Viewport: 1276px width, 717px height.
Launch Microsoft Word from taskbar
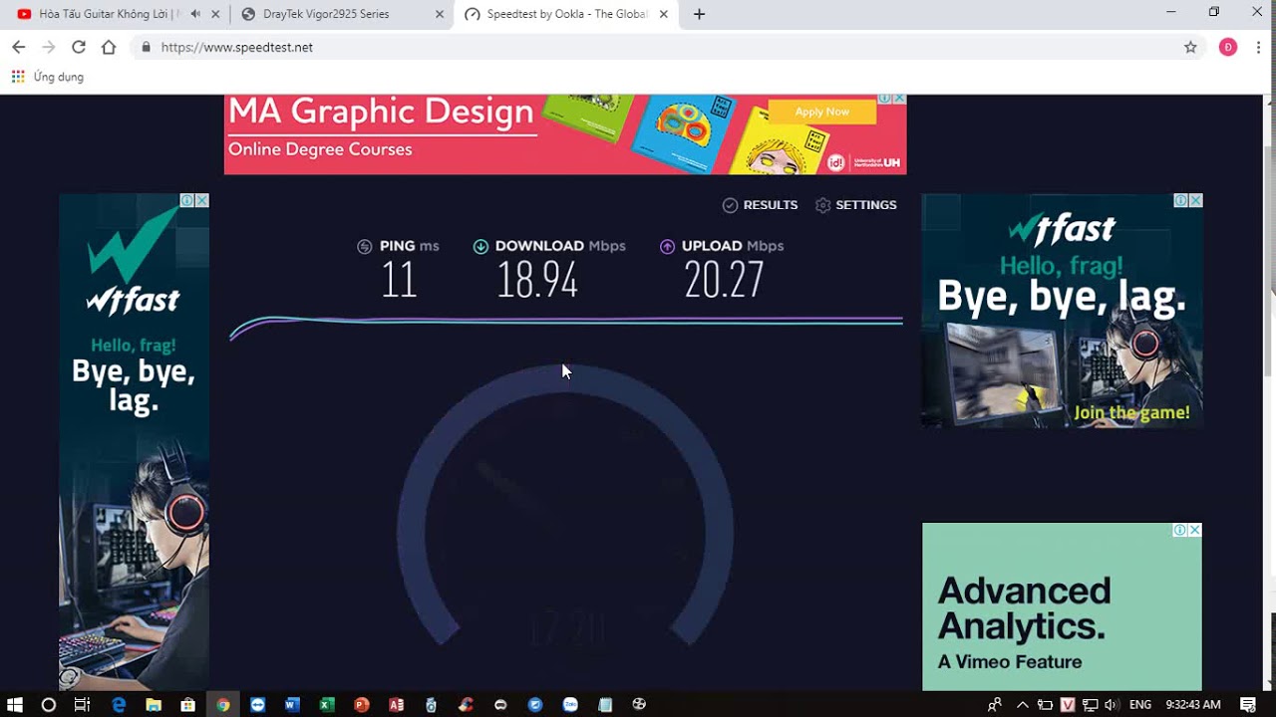(x=292, y=704)
